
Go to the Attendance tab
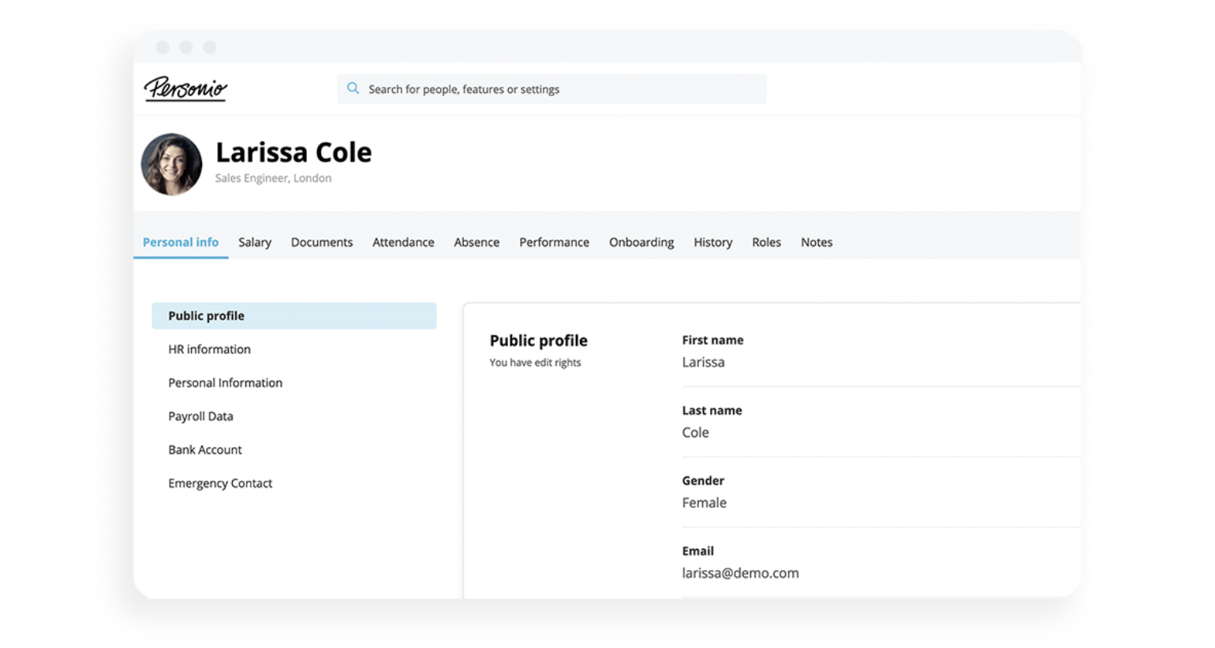tap(403, 242)
